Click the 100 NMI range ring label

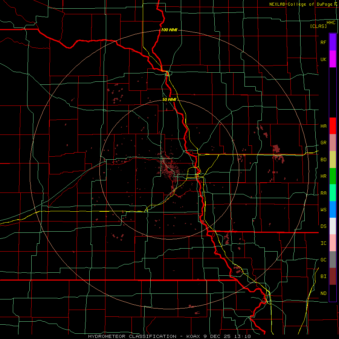coord(169,30)
